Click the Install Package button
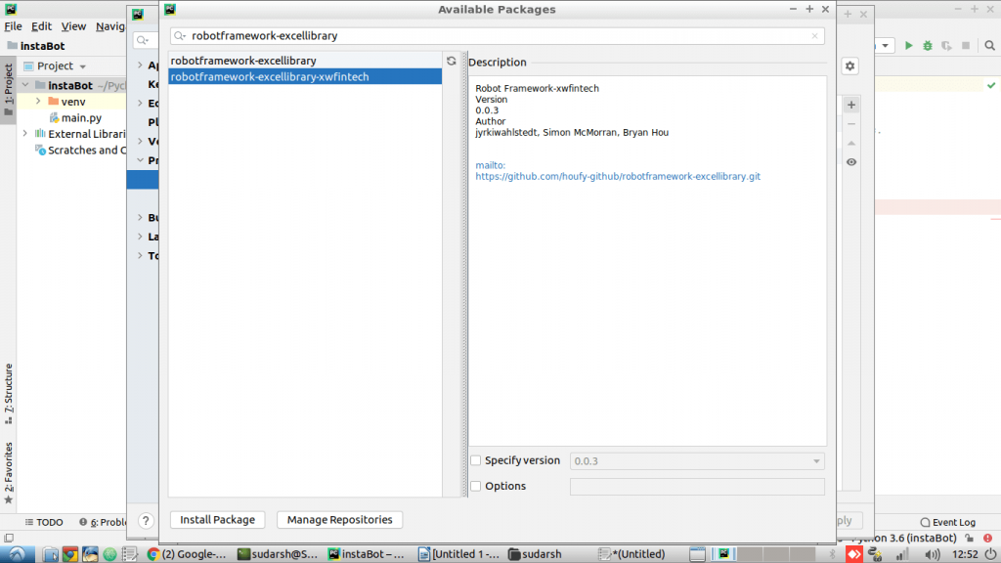 217,520
